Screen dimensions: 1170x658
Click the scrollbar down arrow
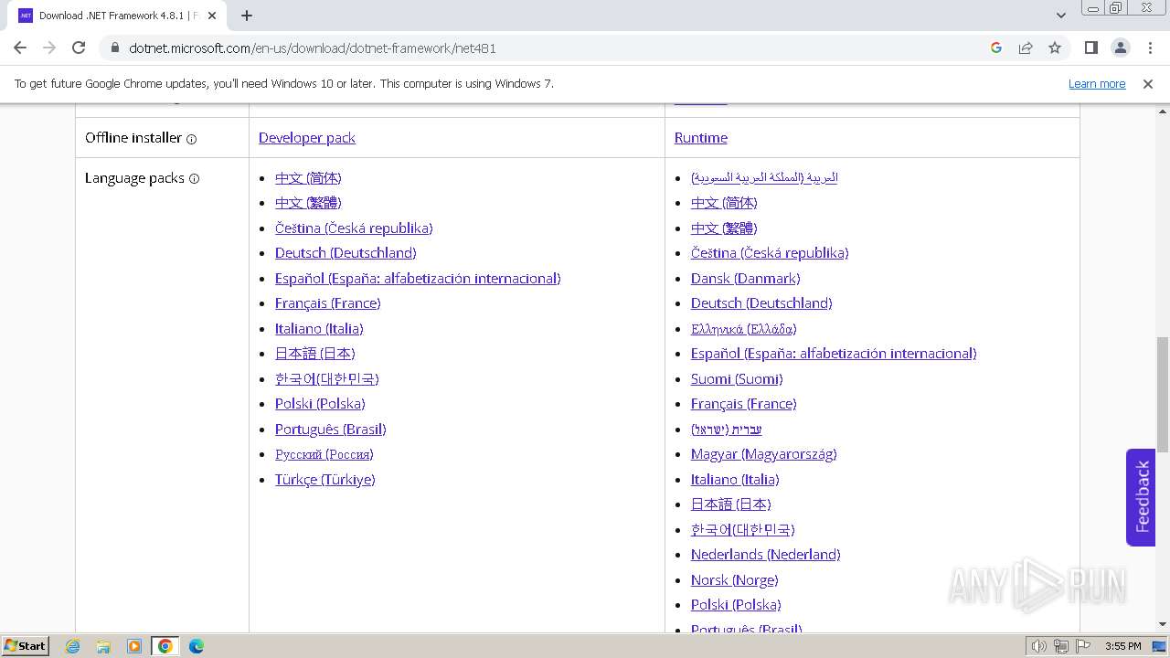(x=1163, y=624)
